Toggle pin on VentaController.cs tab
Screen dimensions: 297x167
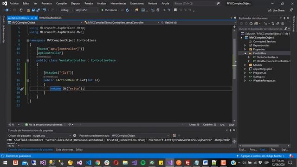(32, 18)
